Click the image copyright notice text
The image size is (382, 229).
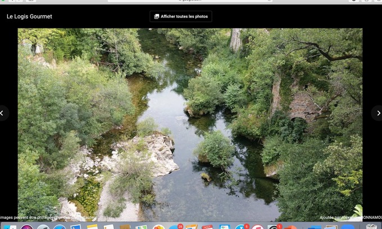[48, 217]
